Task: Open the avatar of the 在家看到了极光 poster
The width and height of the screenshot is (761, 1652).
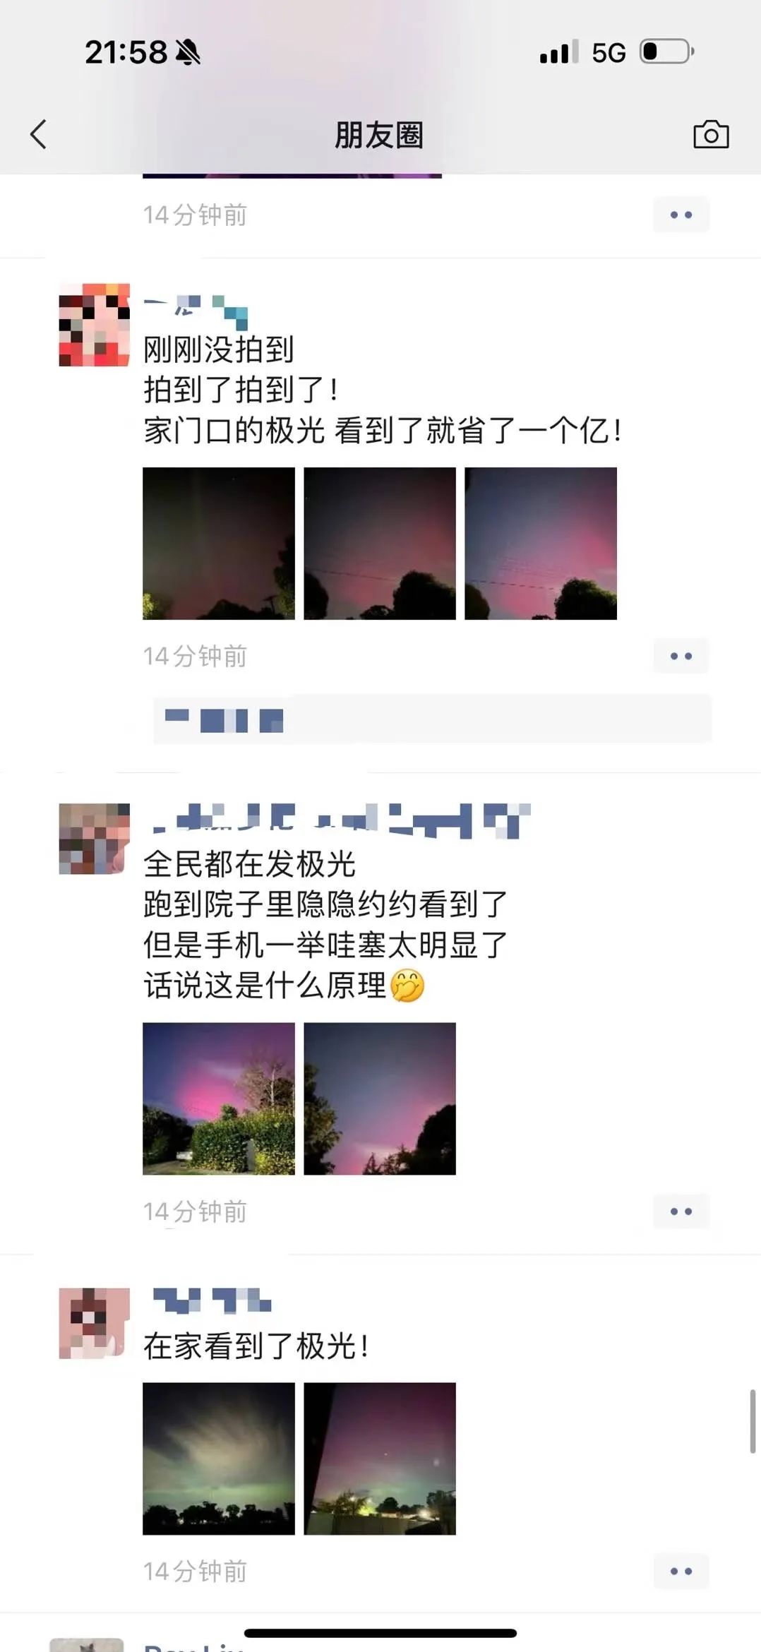Action: point(94,1323)
